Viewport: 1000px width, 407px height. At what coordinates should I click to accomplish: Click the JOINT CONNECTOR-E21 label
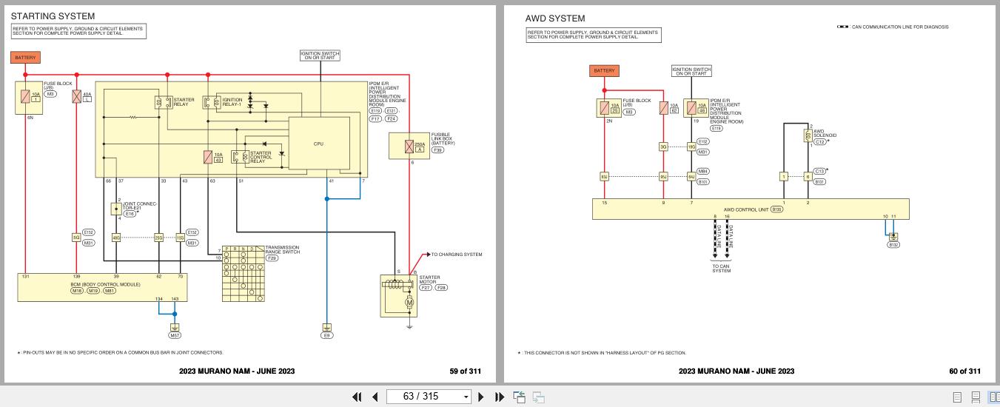point(140,205)
